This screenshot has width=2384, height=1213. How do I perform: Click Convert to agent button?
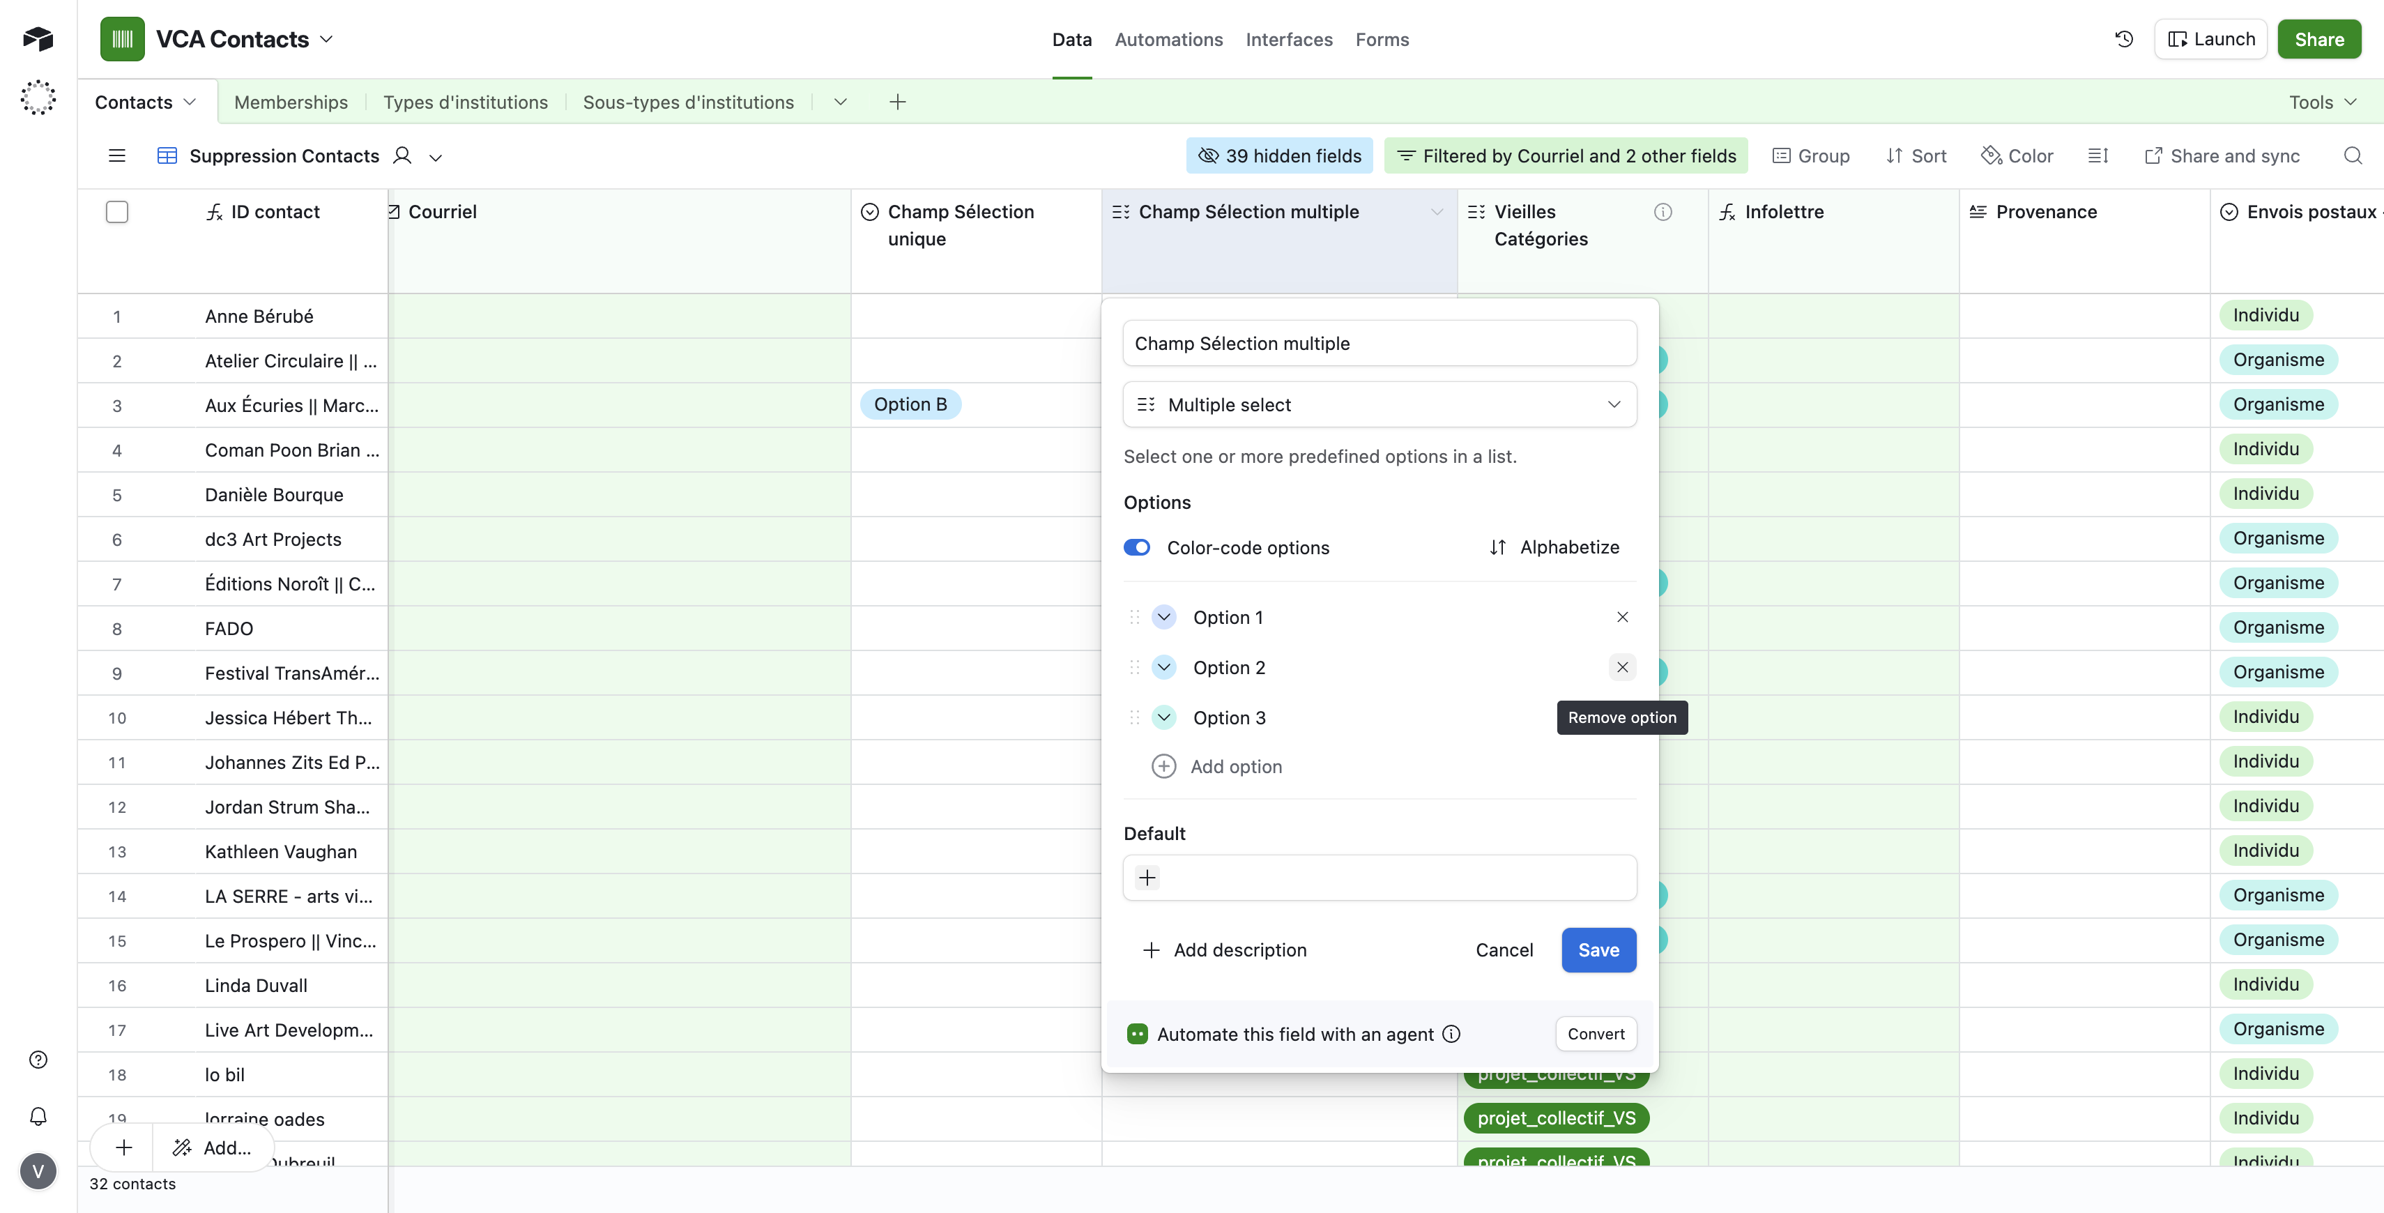(x=1596, y=1034)
